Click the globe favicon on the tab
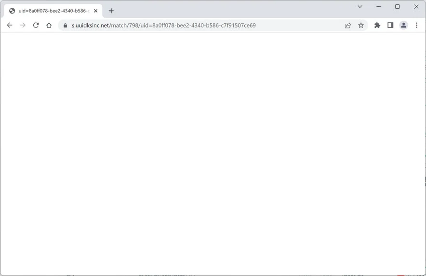Viewport: 426px width, 276px height. 12,11
